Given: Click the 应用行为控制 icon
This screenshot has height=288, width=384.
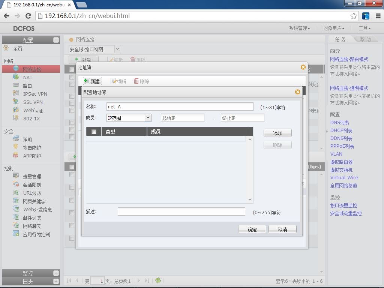Looking at the screenshot, I should [16, 234].
